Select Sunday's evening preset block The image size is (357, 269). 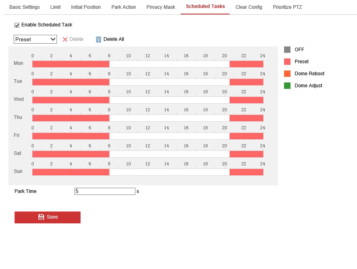pyautogui.click(x=246, y=172)
